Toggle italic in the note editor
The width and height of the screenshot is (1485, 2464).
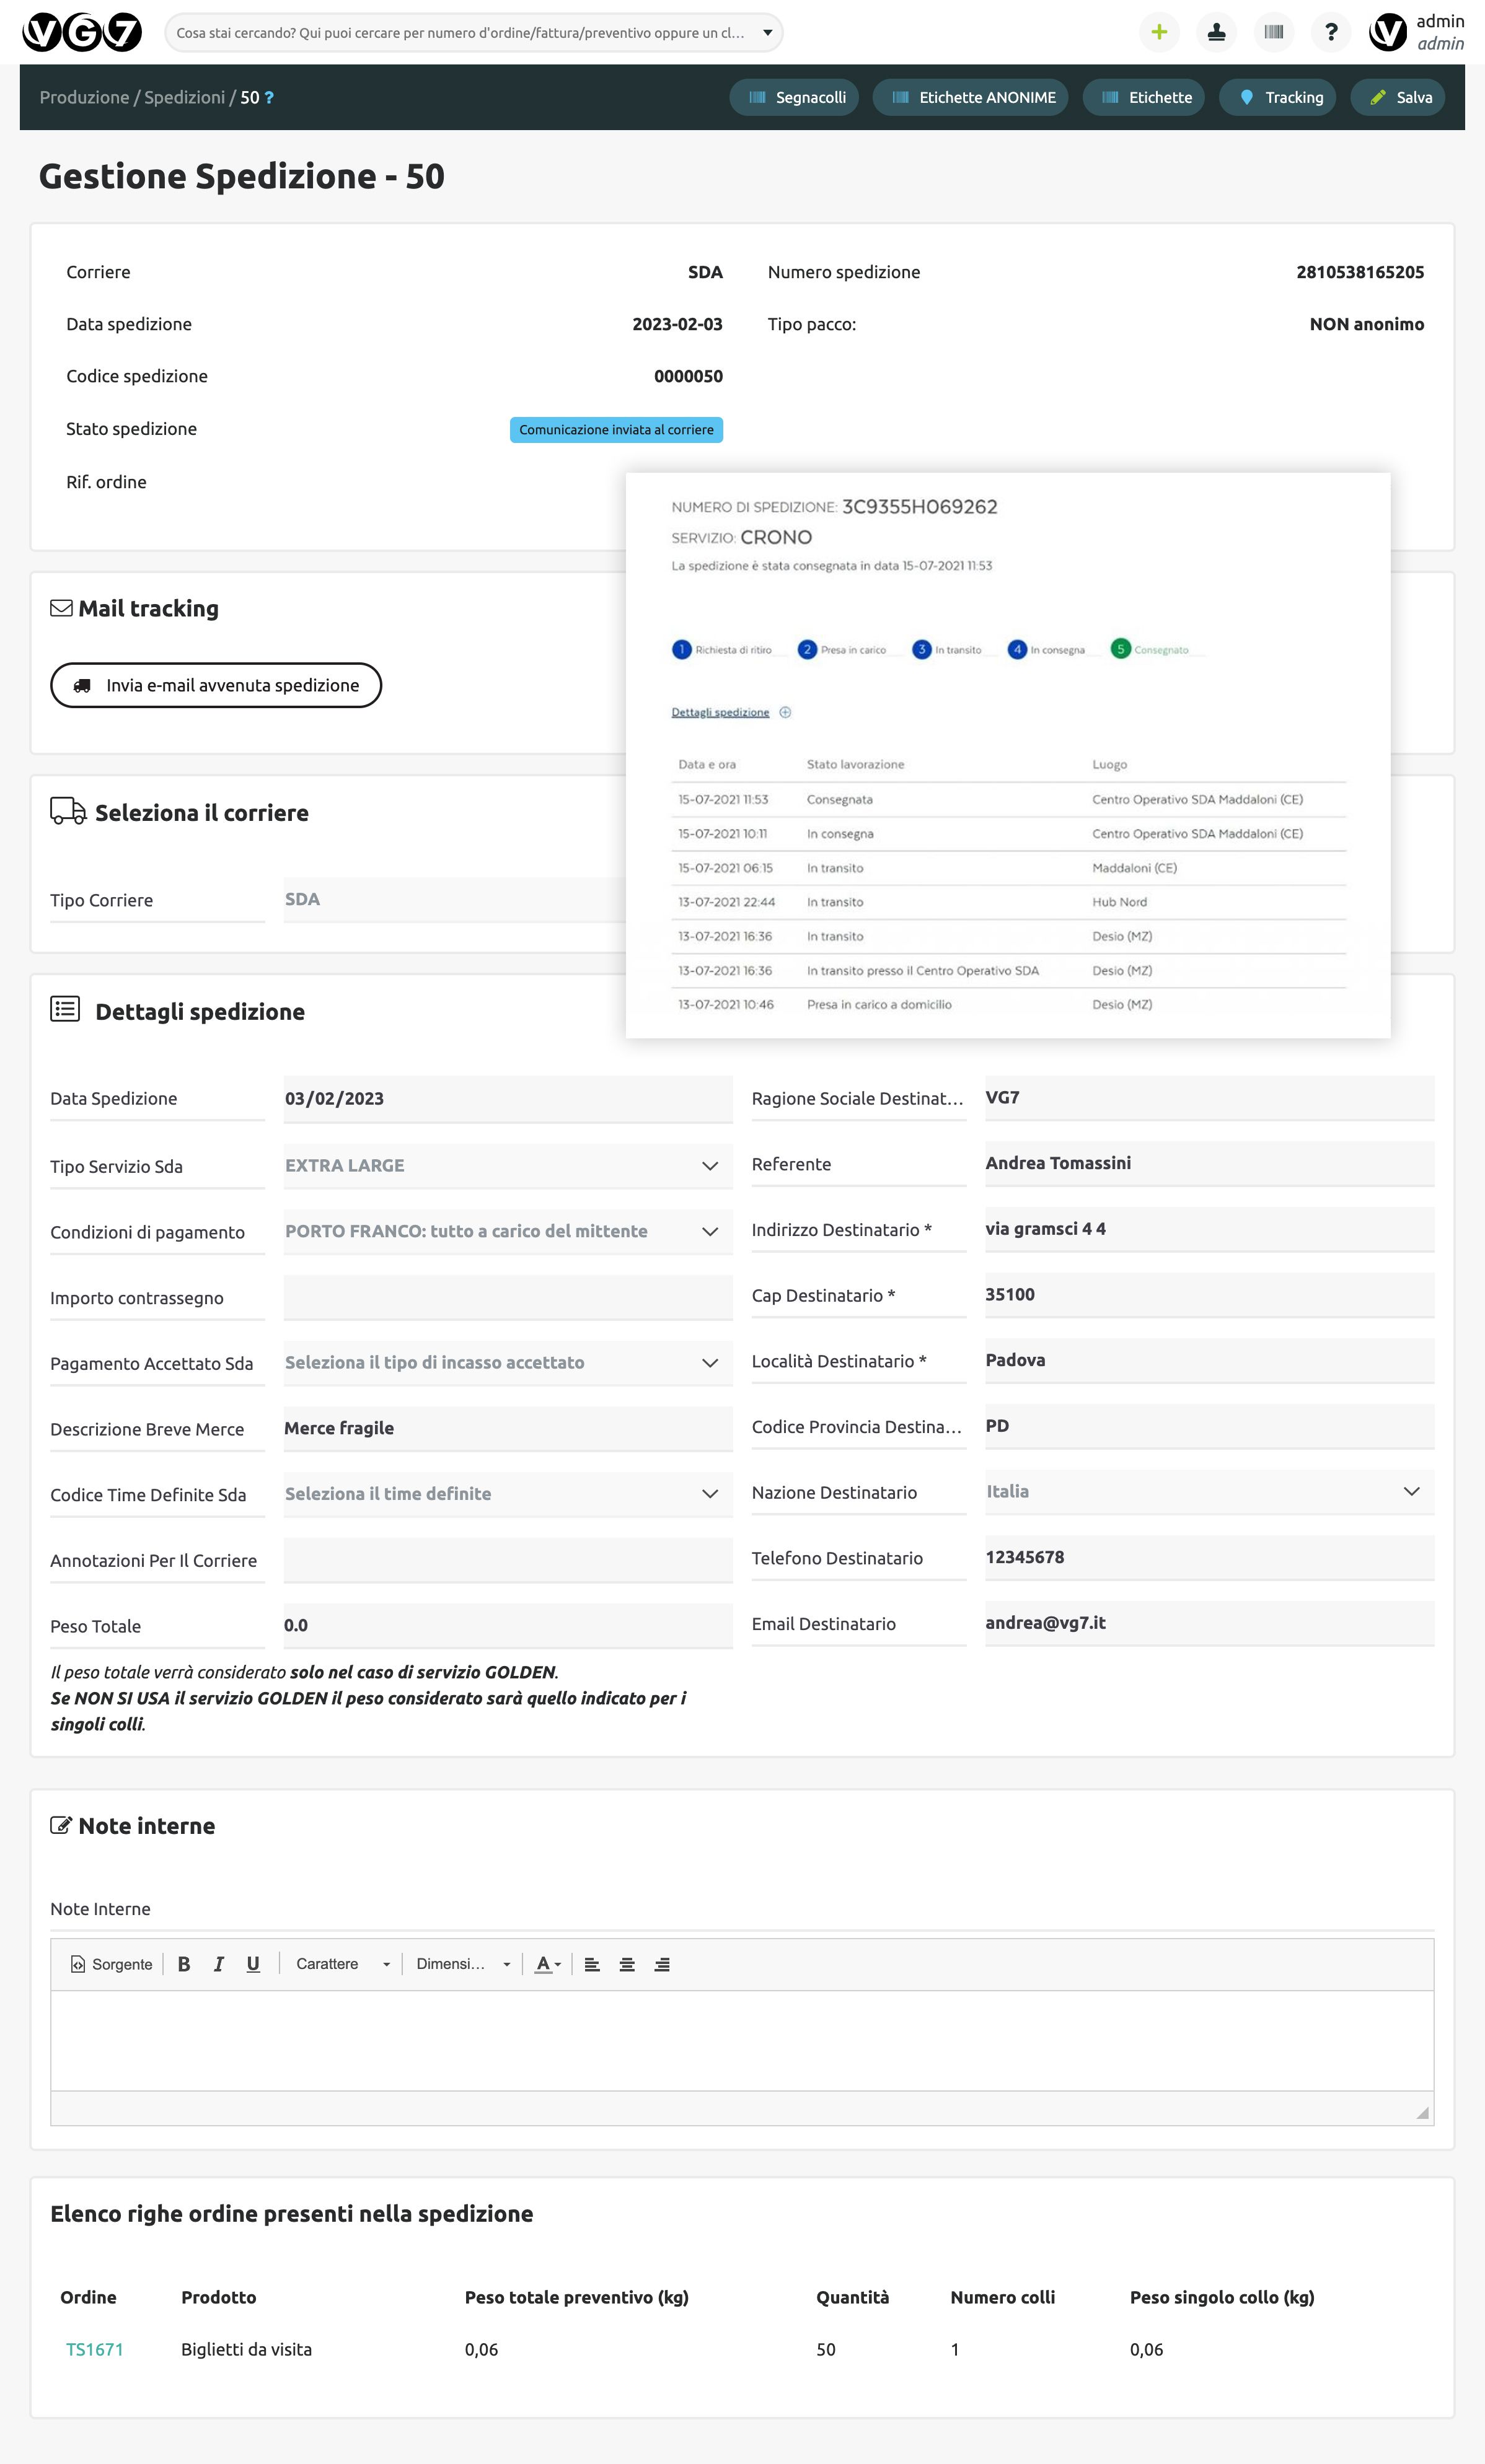[218, 1964]
